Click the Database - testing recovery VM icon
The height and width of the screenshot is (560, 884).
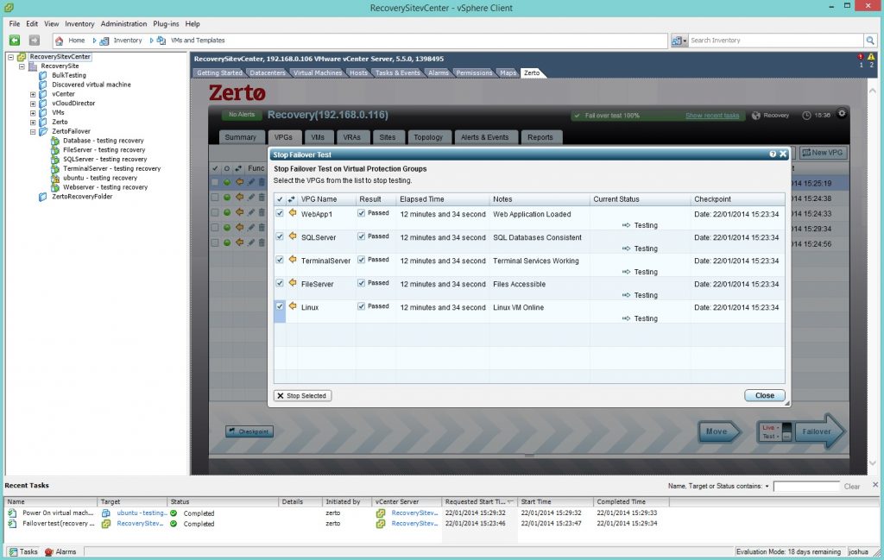click(54, 141)
